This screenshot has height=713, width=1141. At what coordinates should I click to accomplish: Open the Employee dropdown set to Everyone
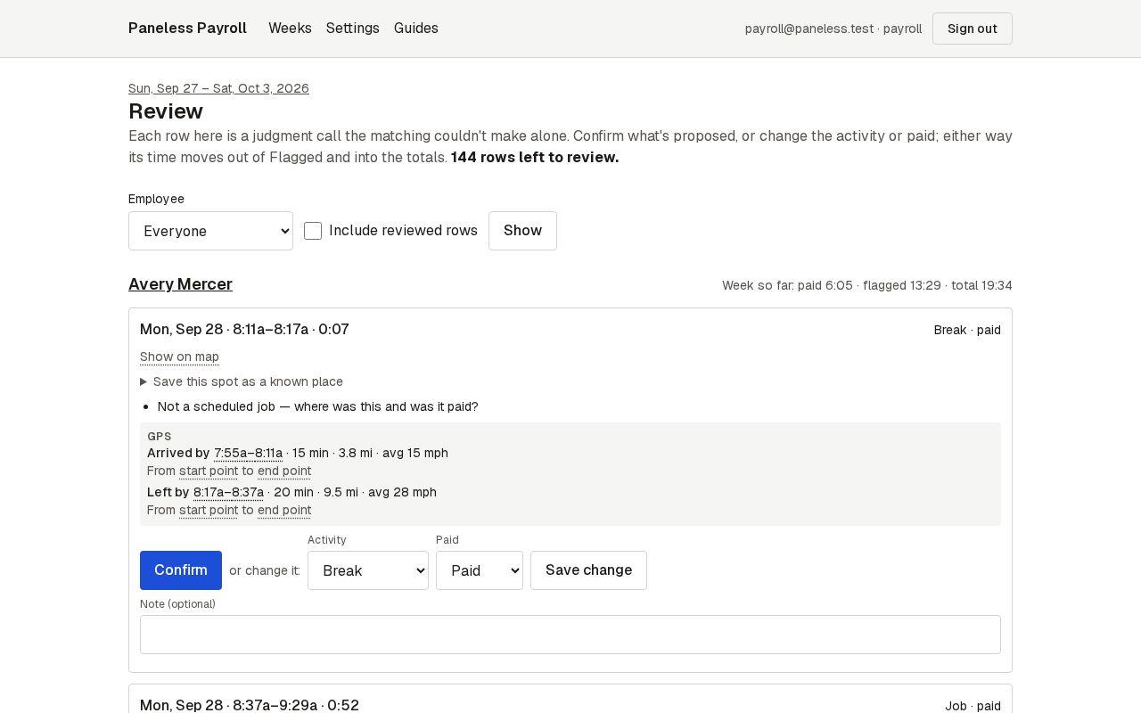tap(210, 231)
